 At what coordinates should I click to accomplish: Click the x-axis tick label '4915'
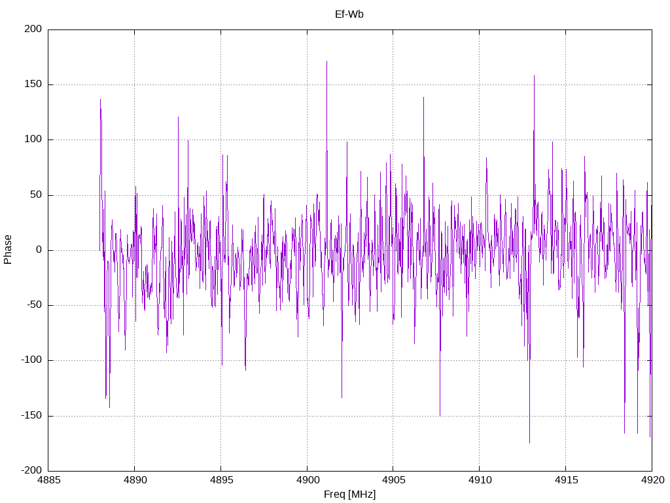click(x=566, y=480)
